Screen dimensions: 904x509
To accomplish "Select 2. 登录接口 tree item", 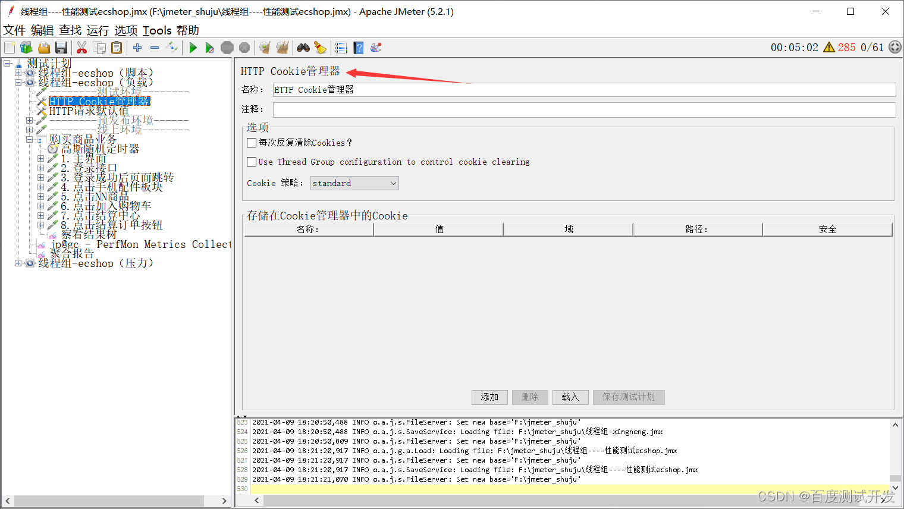I will [x=89, y=168].
